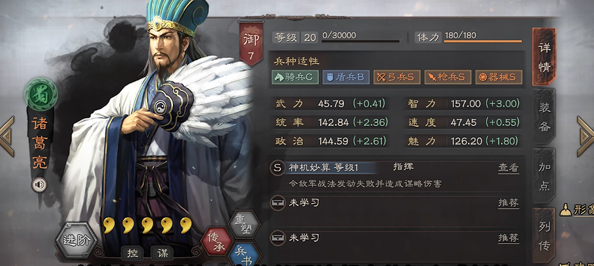Open the 列传 tab
Viewport: 594px width, 266px height.
coord(544,235)
